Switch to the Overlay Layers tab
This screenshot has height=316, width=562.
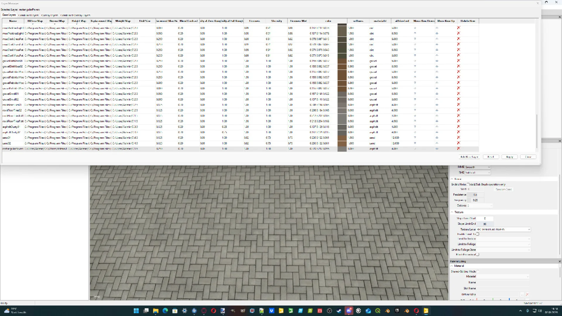coord(49,15)
